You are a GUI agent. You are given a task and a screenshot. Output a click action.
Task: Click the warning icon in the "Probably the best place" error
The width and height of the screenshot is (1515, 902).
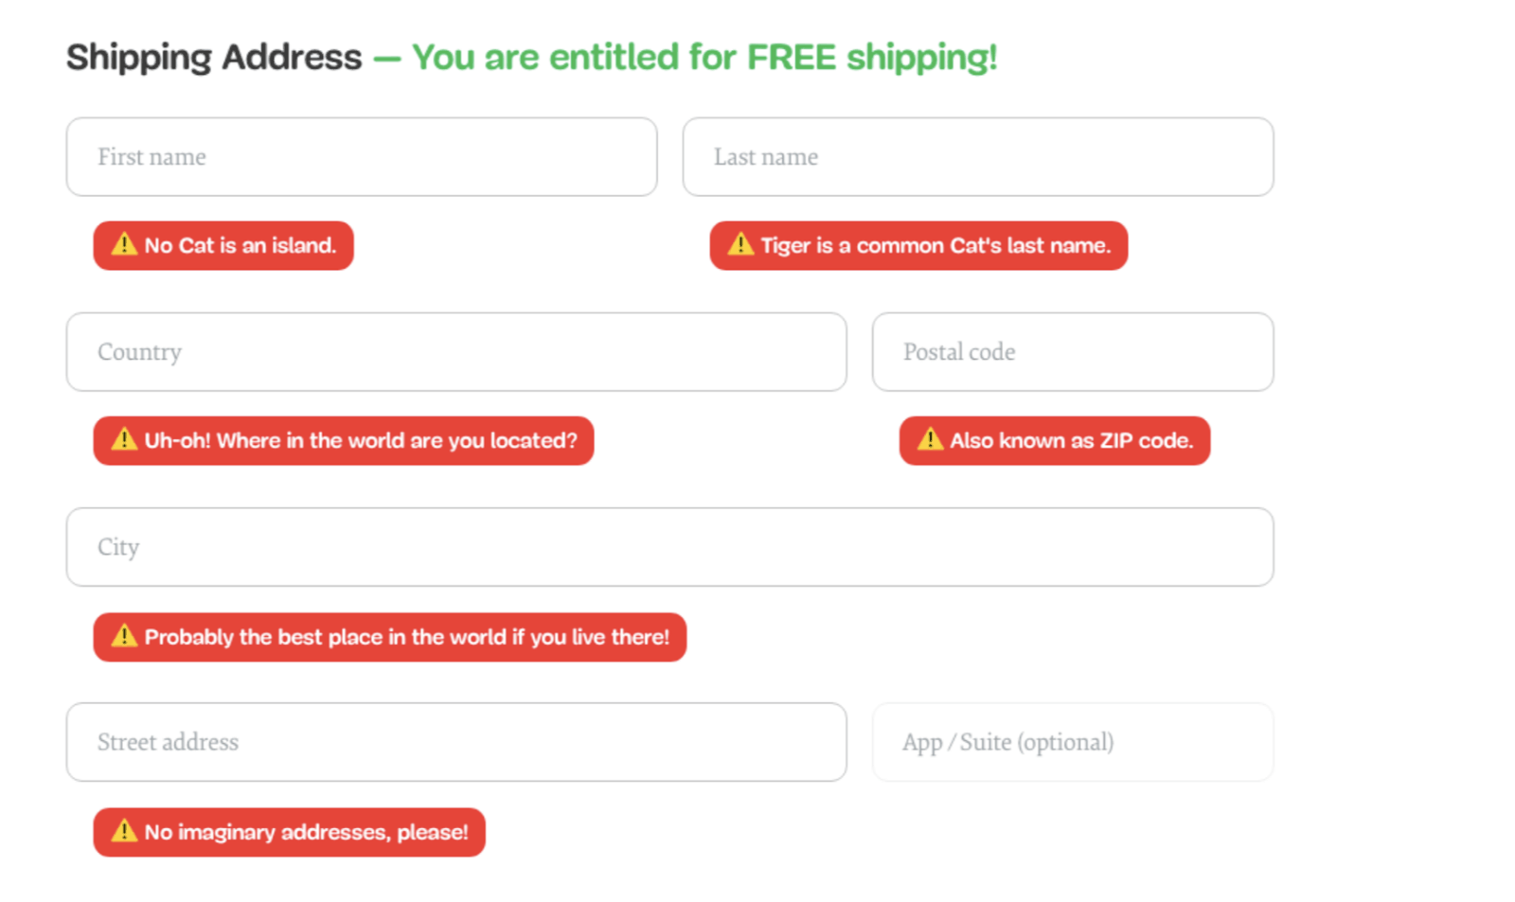click(124, 636)
